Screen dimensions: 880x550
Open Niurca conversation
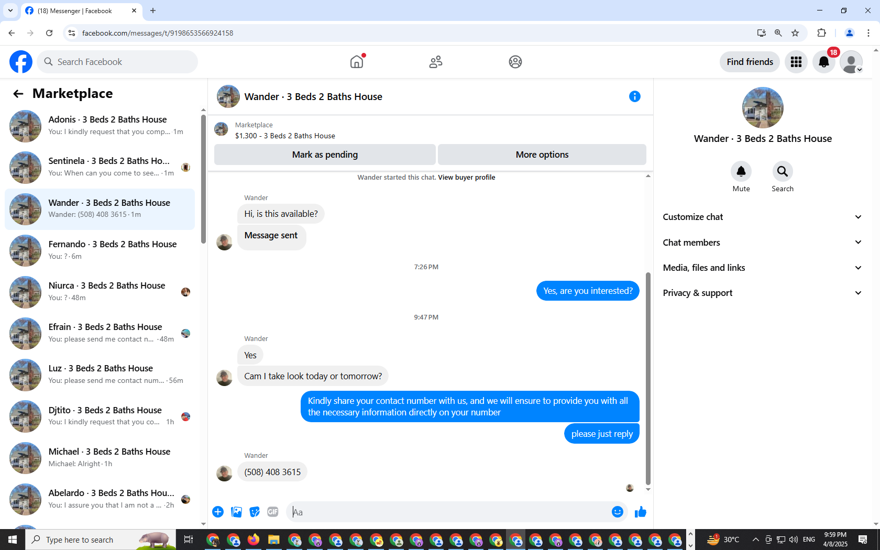click(x=100, y=291)
